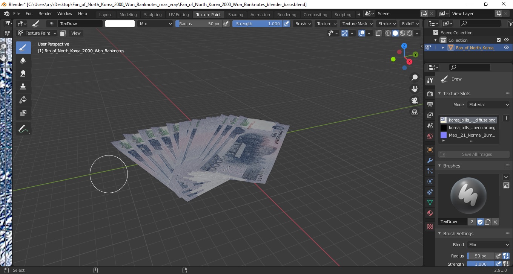This screenshot has width=513, height=274.
Task: Open the Brush settings popover
Action: [303, 24]
